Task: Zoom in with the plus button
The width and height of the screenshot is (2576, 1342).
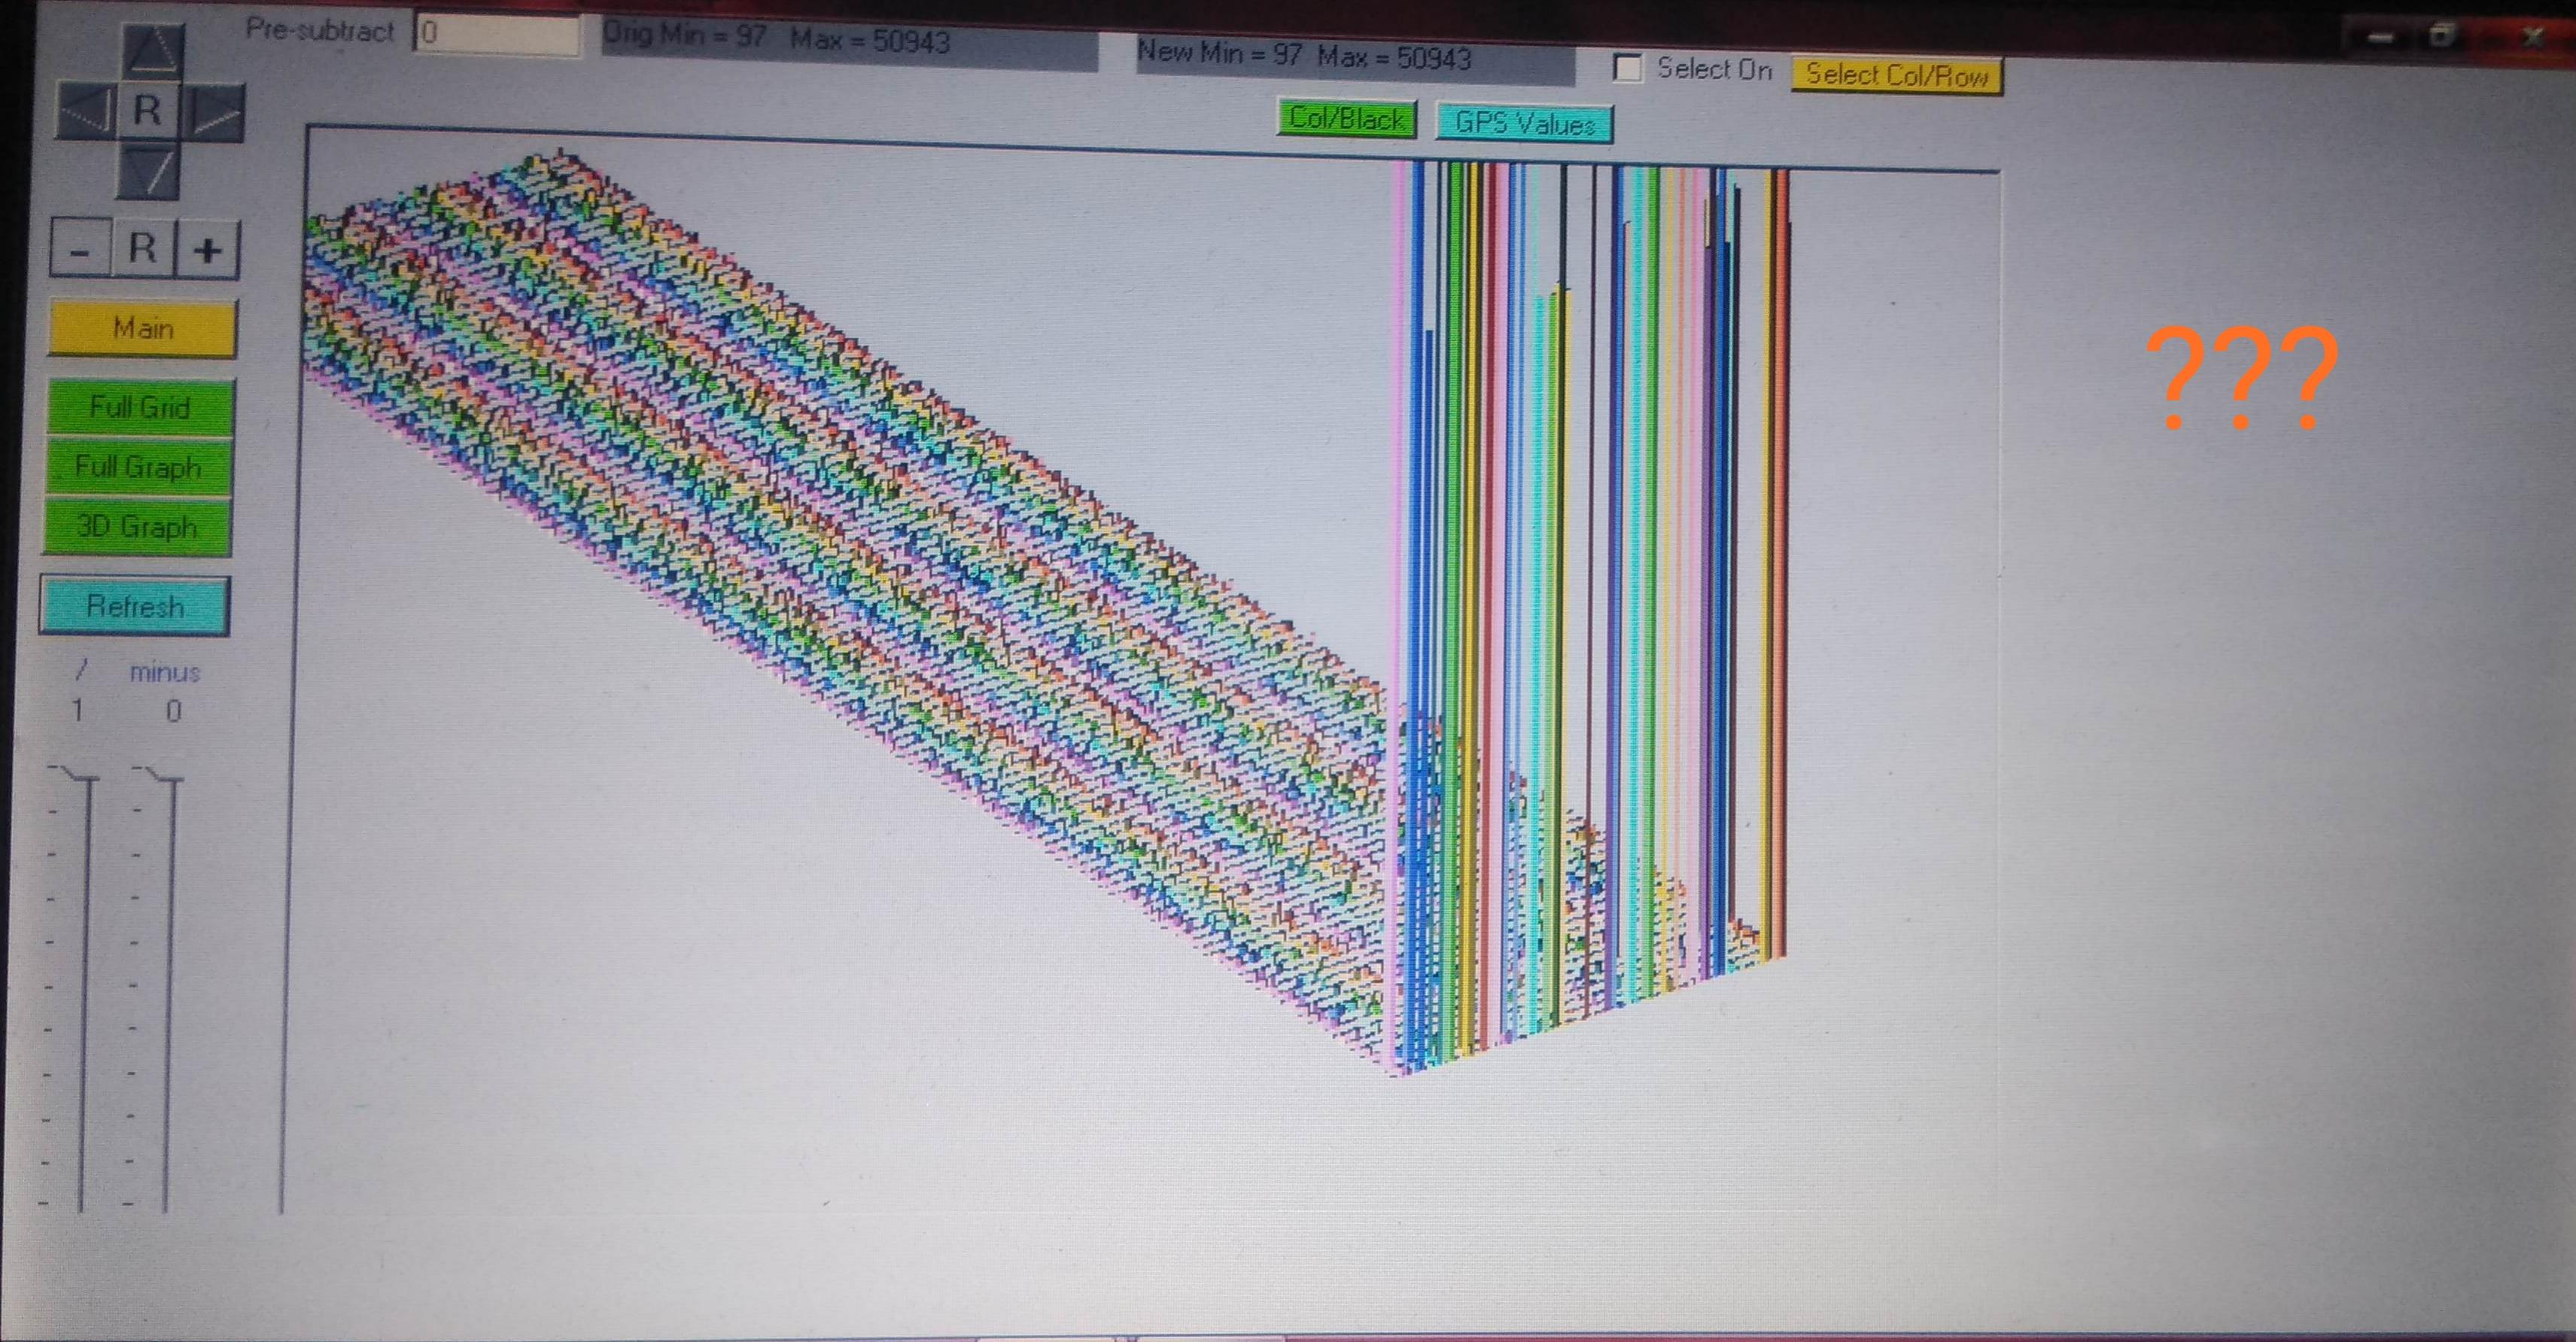Action: pyautogui.click(x=208, y=250)
